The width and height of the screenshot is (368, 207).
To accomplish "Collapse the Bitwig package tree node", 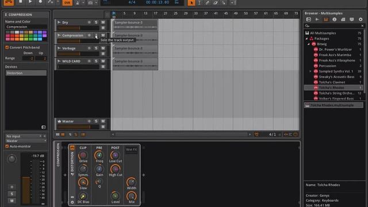I will pyautogui.click(x=309, y=44).
